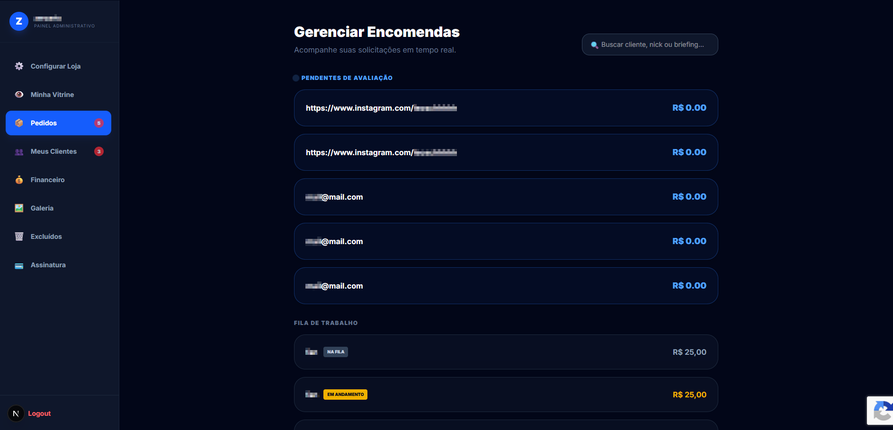Click the FILA DE TRABALHO section heading

pos(326,323)
